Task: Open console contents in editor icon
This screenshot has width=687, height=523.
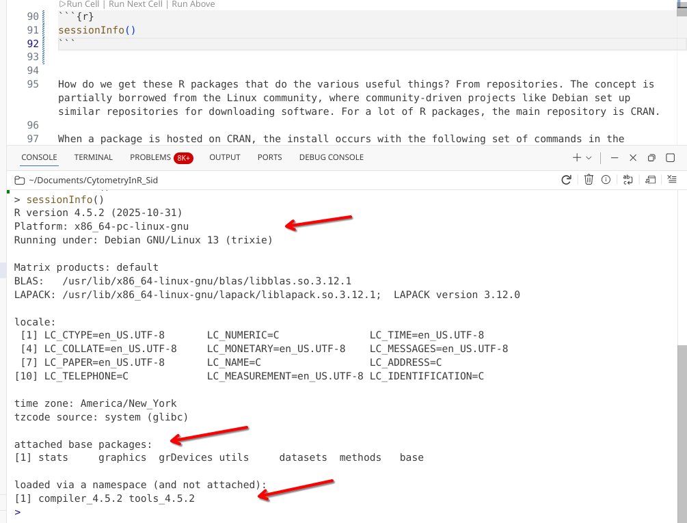Action: (650, 180)
